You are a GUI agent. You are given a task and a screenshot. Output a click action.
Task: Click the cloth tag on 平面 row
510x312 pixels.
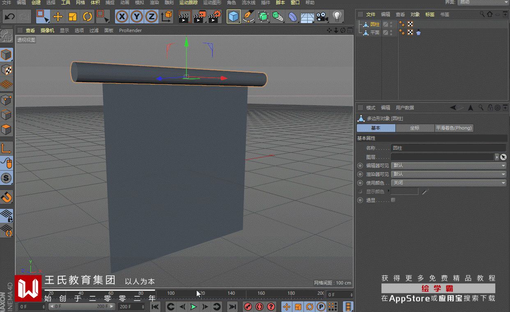418,32
